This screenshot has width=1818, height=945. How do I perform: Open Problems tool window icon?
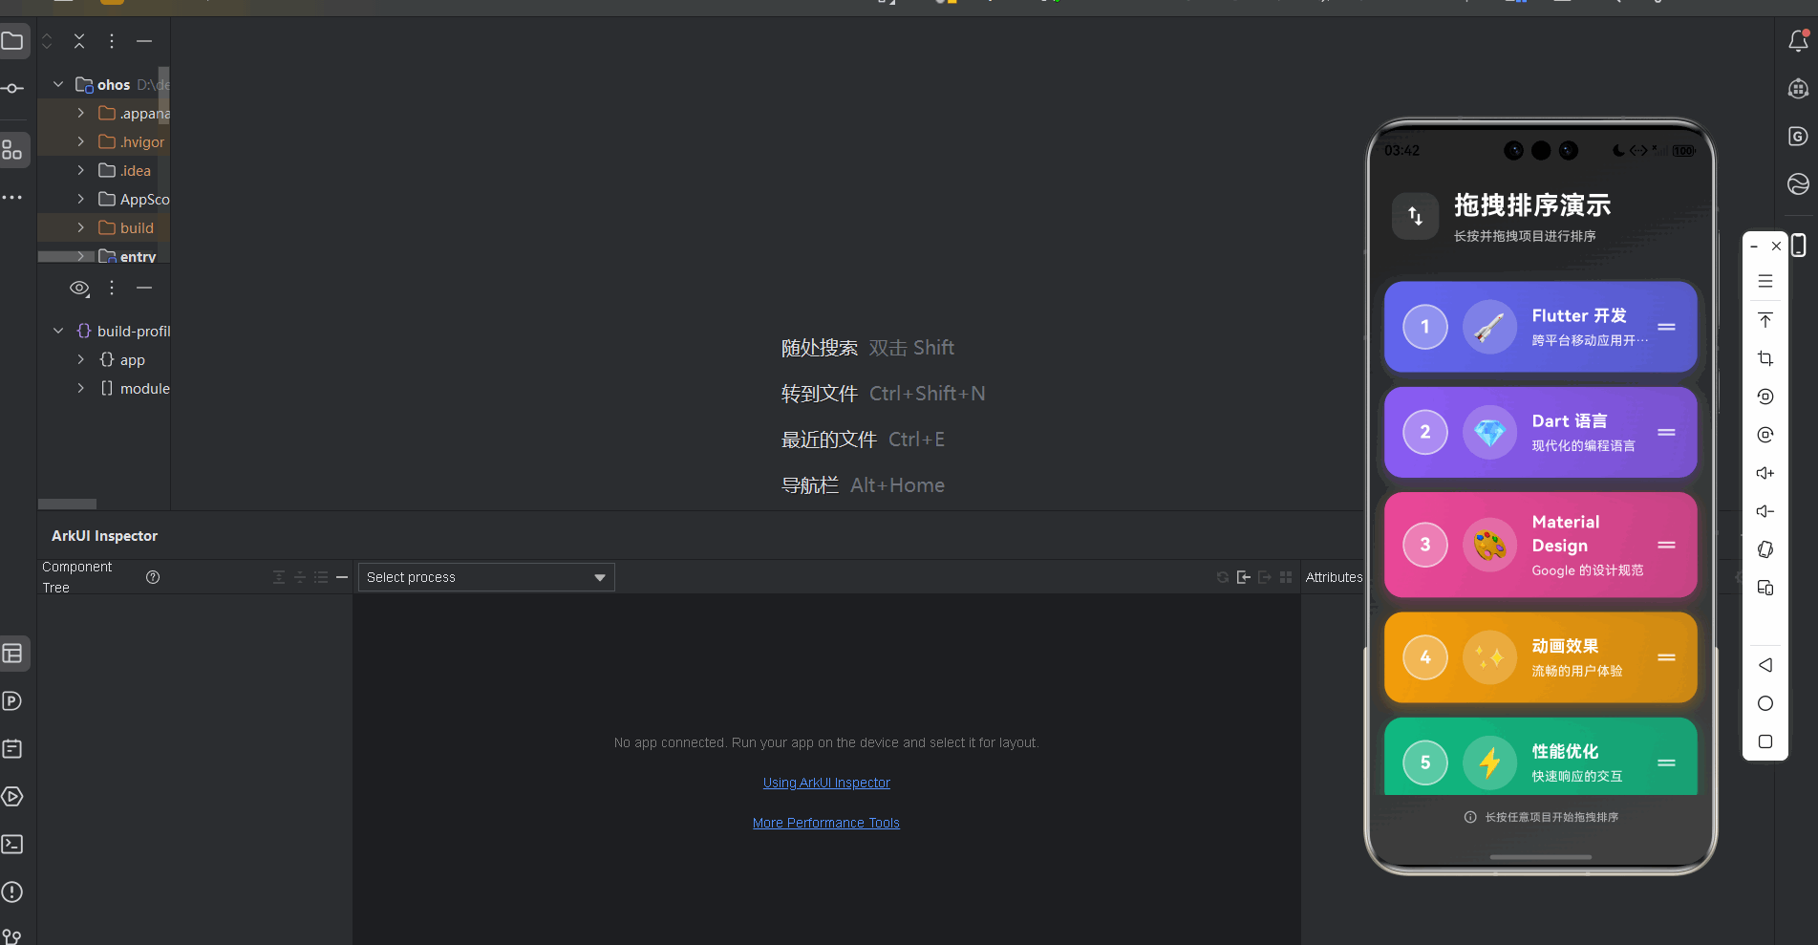12,892
